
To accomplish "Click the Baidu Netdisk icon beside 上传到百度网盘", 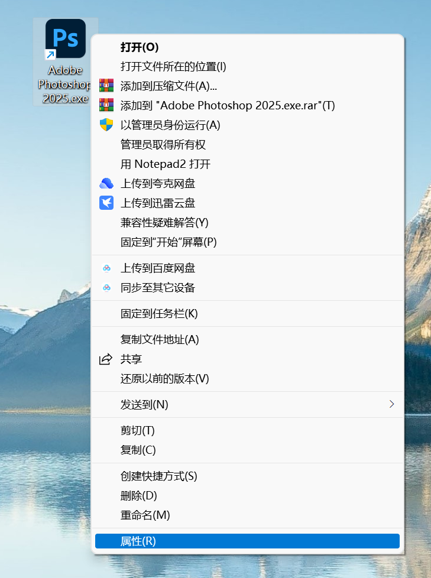I will [x=106, y=268].
